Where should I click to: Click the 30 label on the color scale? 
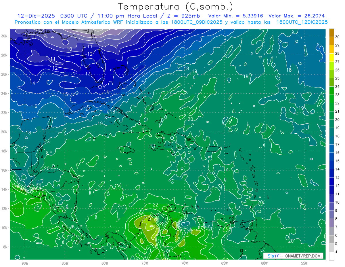(338, 37)
